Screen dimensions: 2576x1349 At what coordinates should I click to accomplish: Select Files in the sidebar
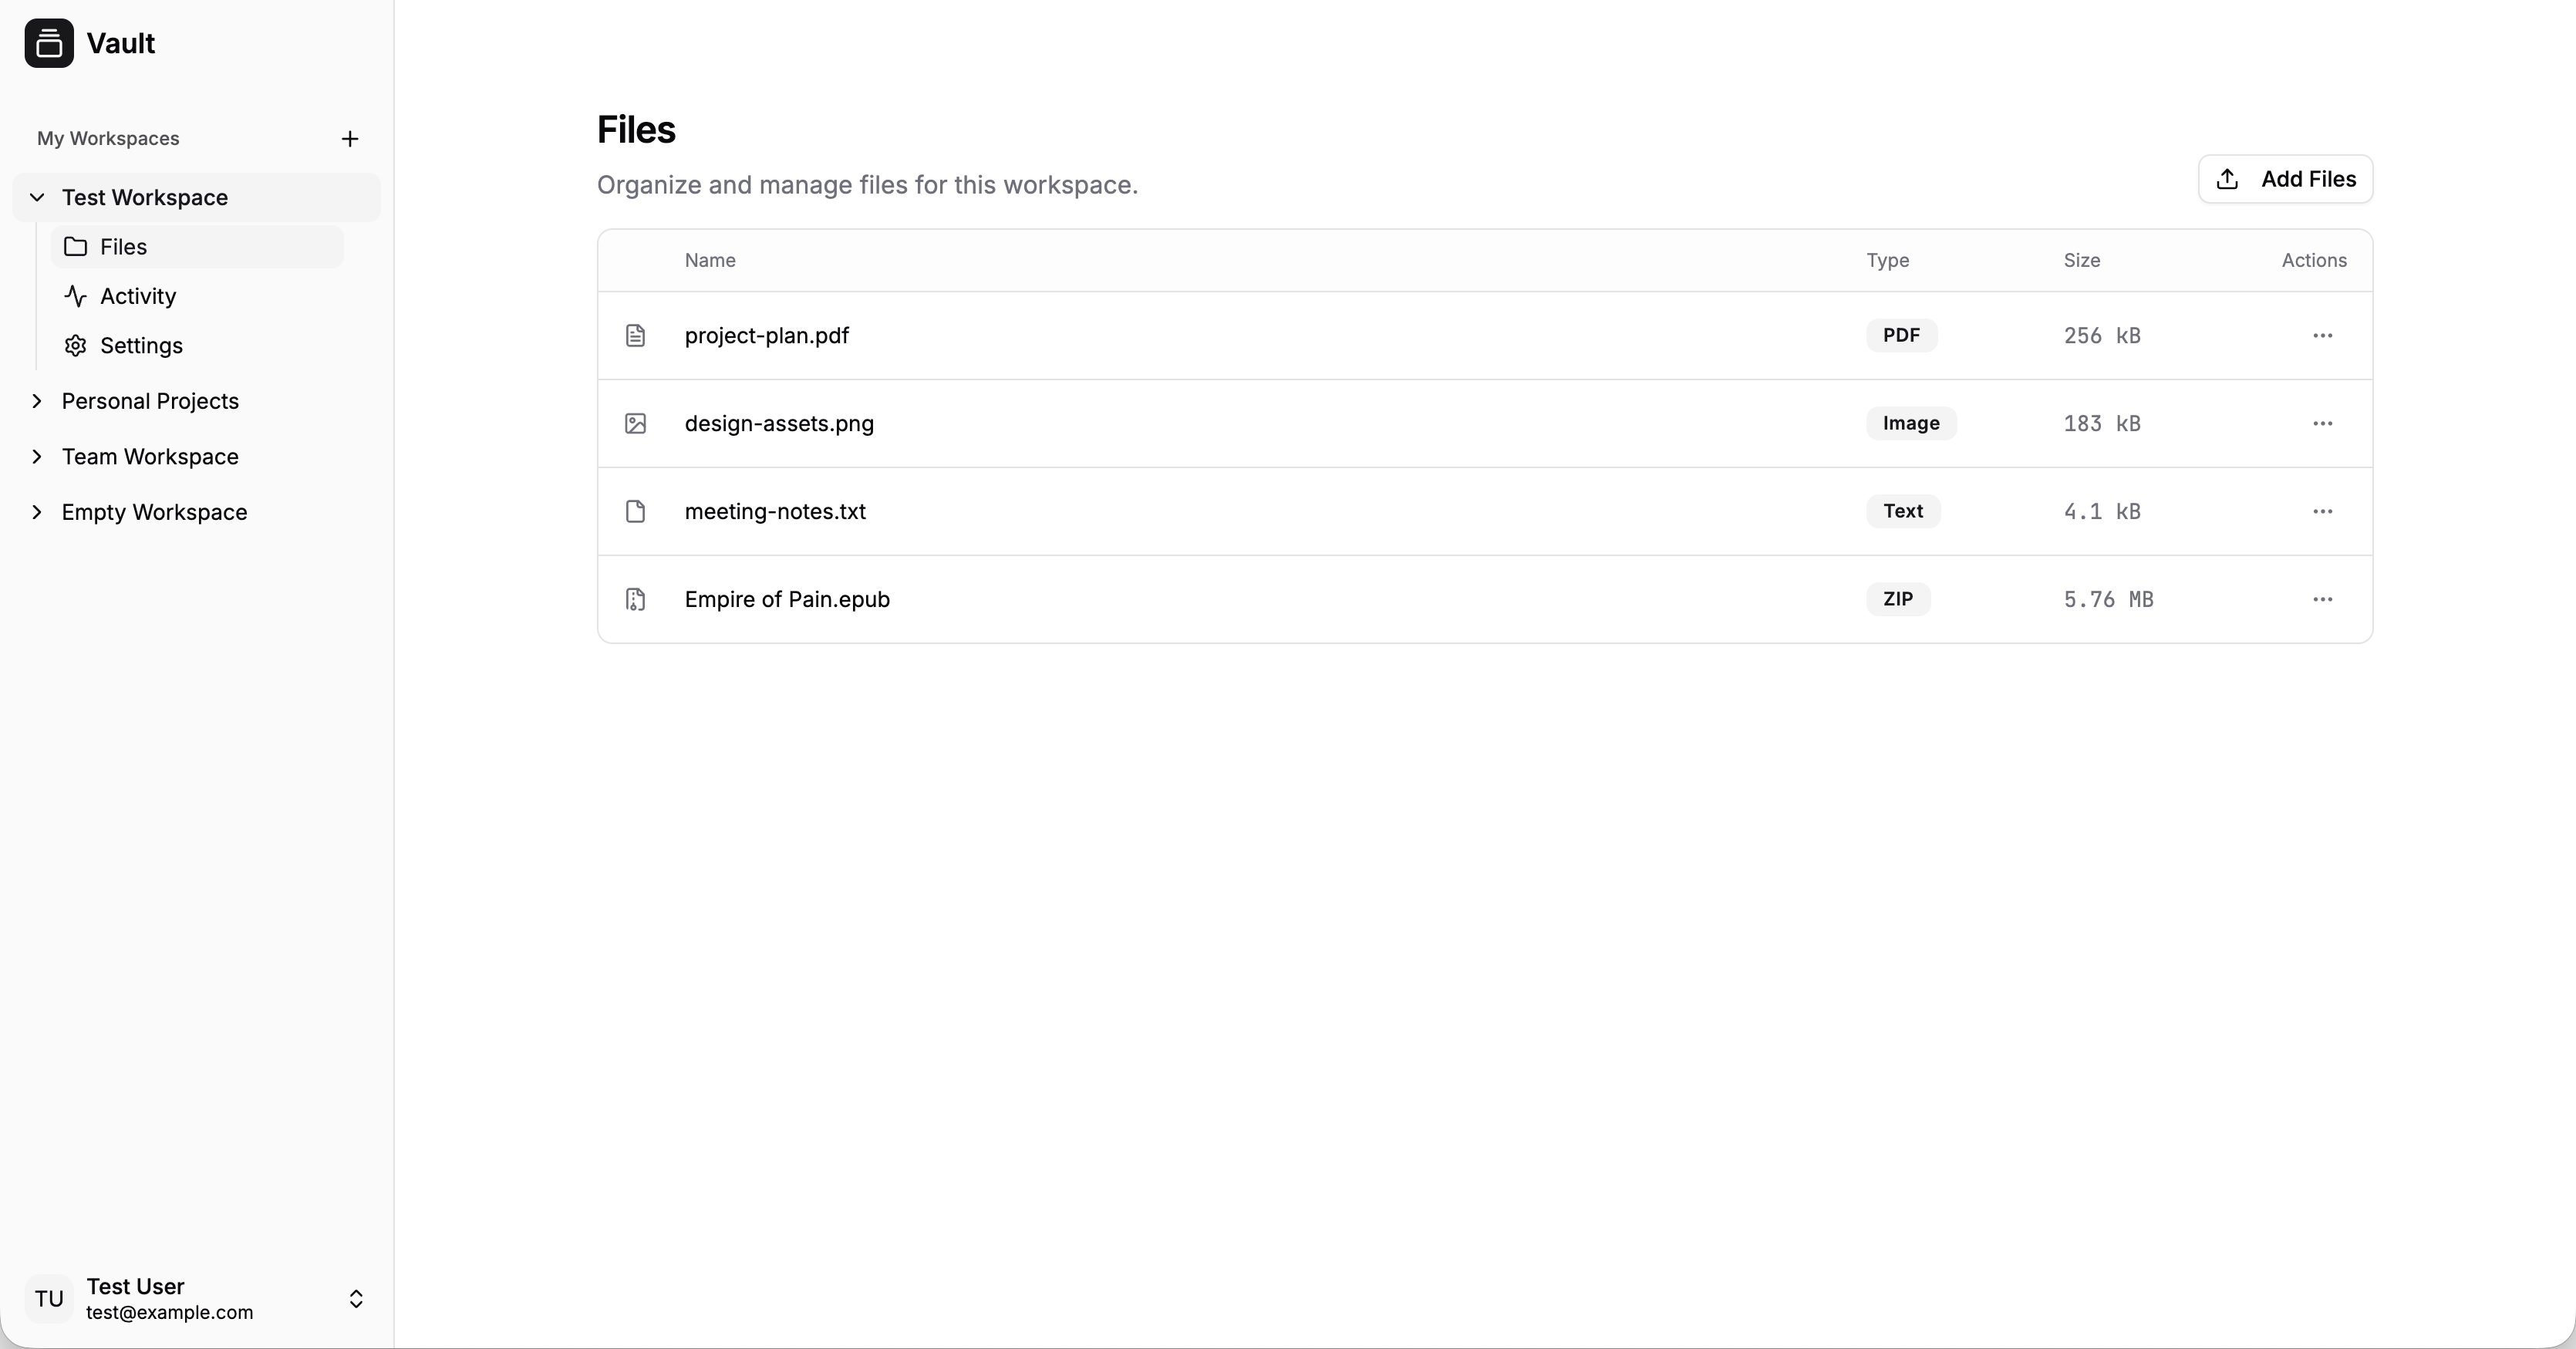(x=123, y=247)
